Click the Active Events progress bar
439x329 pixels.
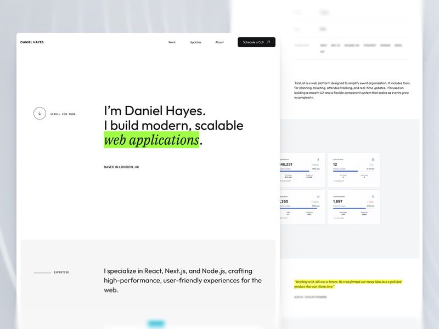pyautogui.click(x=353, y=171)
